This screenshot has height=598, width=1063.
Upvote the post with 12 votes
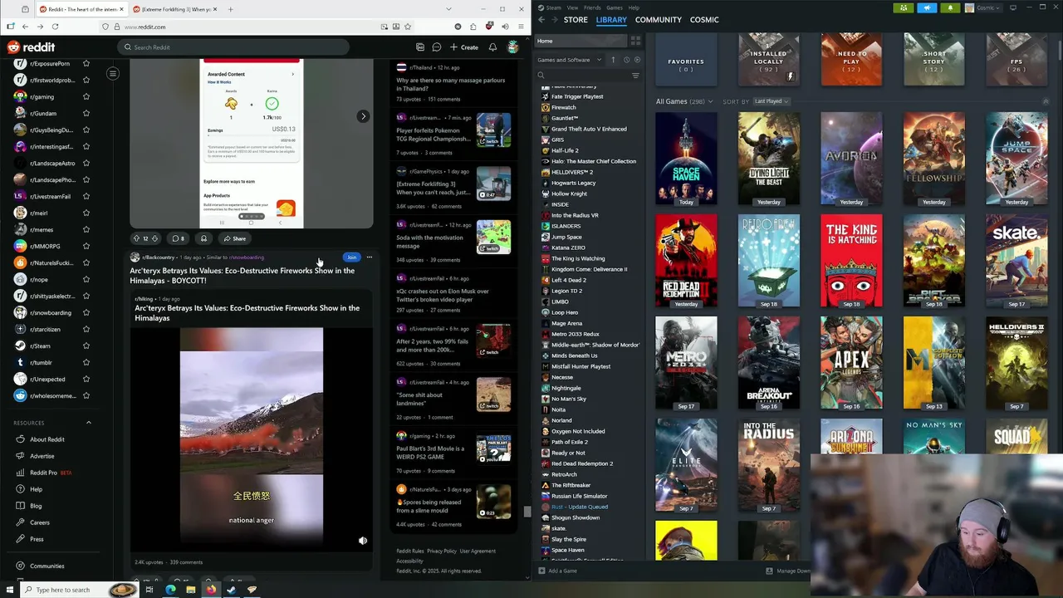[x=136, y=238]
